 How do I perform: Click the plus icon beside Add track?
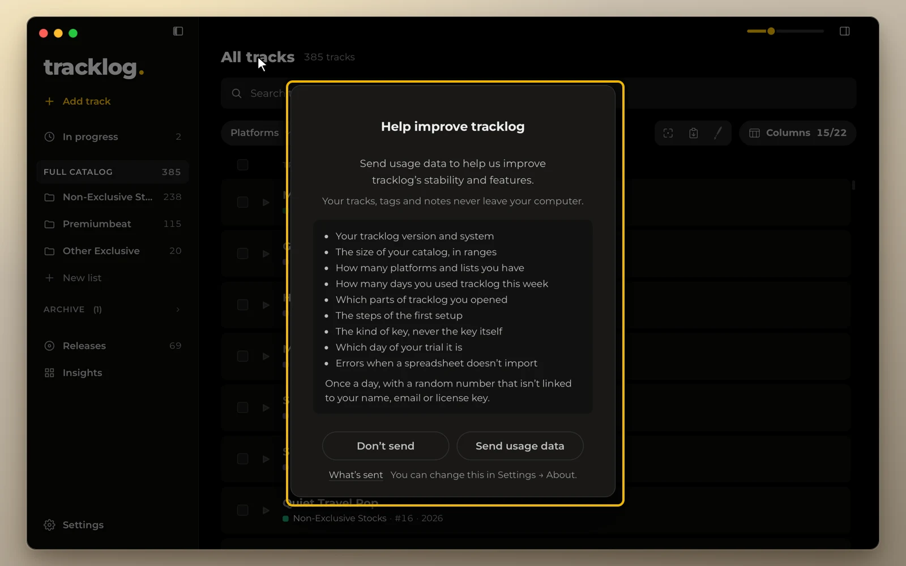49,101
